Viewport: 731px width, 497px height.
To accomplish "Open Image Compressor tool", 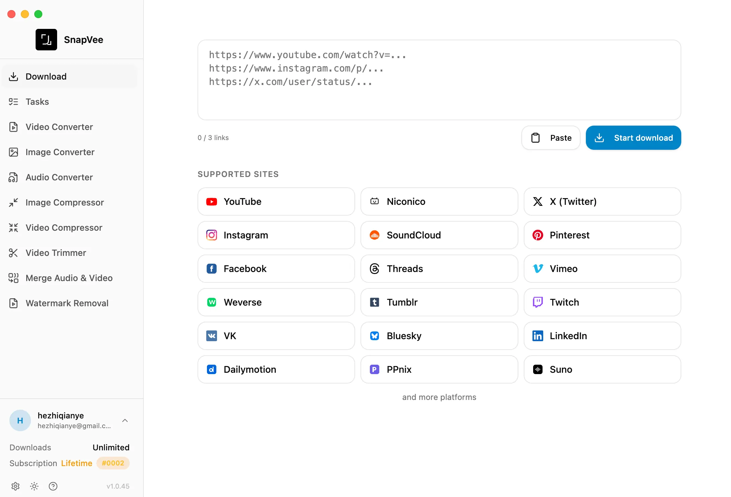I will (70, 202).
